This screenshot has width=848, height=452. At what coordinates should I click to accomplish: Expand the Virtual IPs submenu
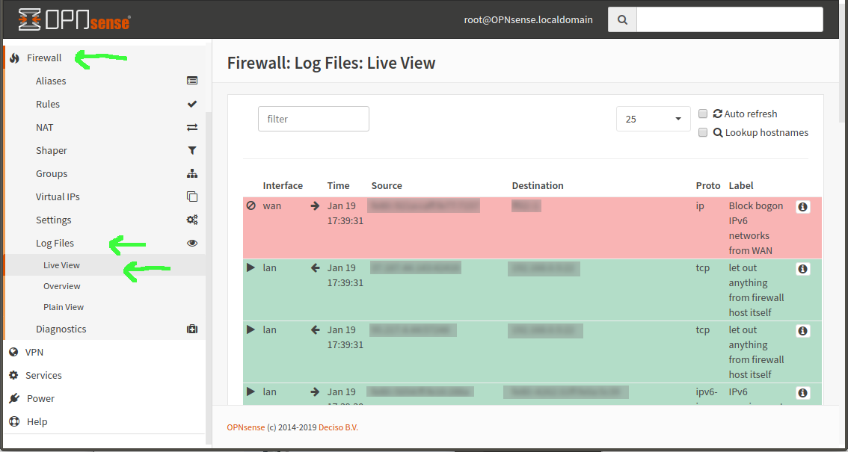(58, 197)
